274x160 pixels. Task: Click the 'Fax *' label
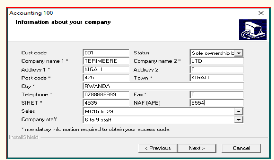pyautogui.click(x=140, y=94)
